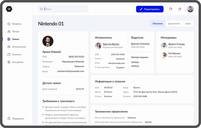201x128 pixels.
Task: Click the hexagon app logo
Action: pos(9,9)
